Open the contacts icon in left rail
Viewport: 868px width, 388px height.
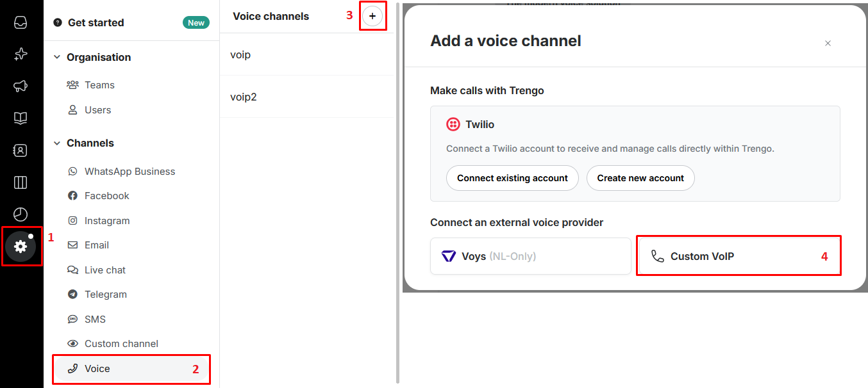click(x=21, y=150)
